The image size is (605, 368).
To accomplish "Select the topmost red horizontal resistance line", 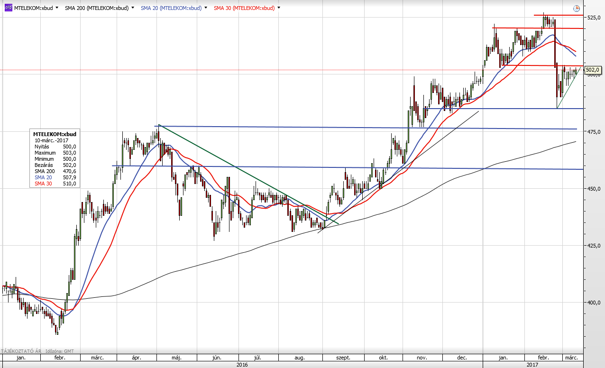I will (559, 15).
